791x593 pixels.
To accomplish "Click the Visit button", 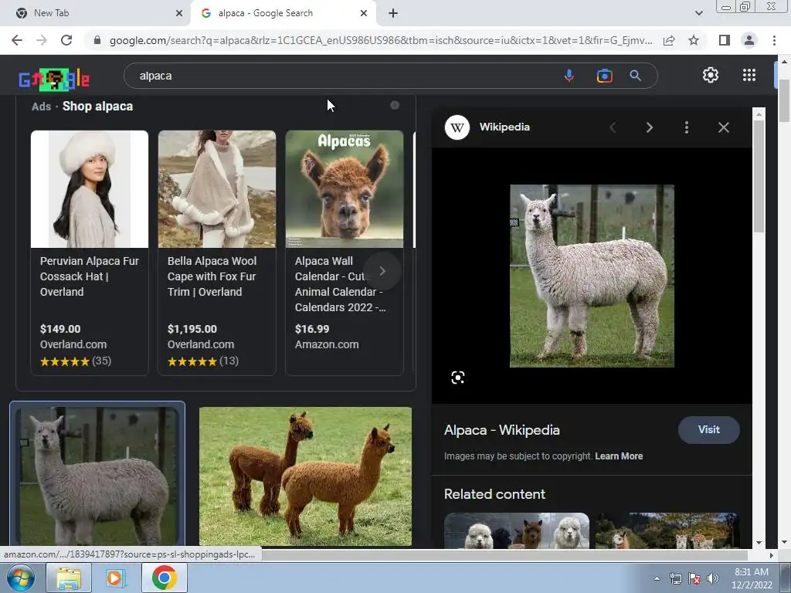I will point(709,429).
